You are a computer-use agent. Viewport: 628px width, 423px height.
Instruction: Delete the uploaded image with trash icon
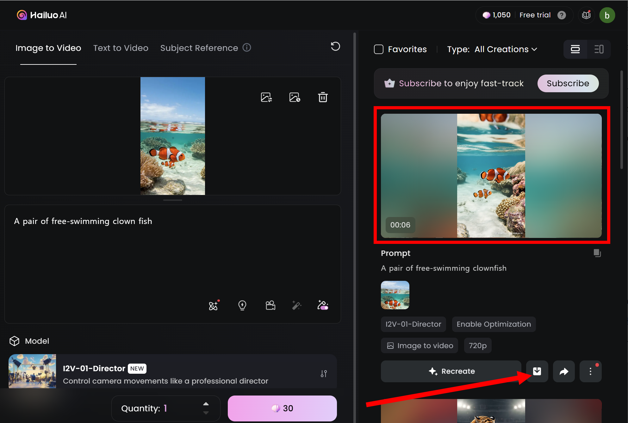(323, 97)
